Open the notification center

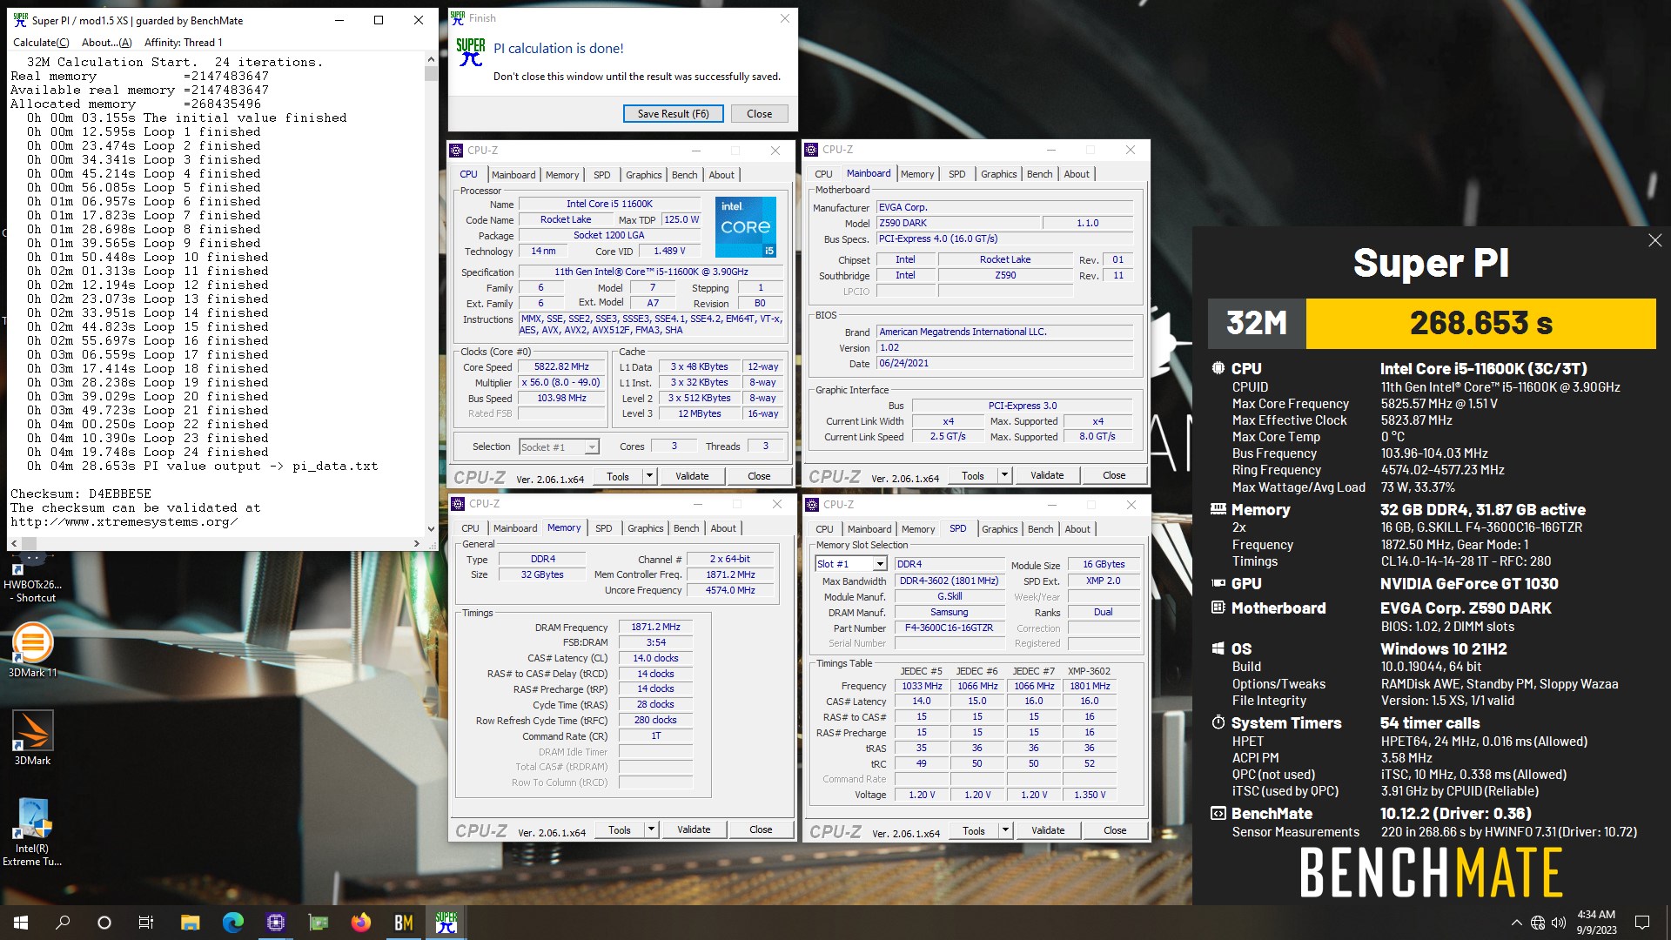[x=1642, y=923]
